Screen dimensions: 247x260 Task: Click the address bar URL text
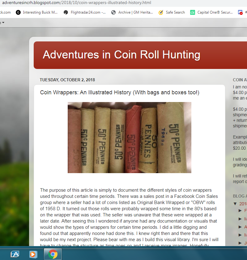click(77, 3)
